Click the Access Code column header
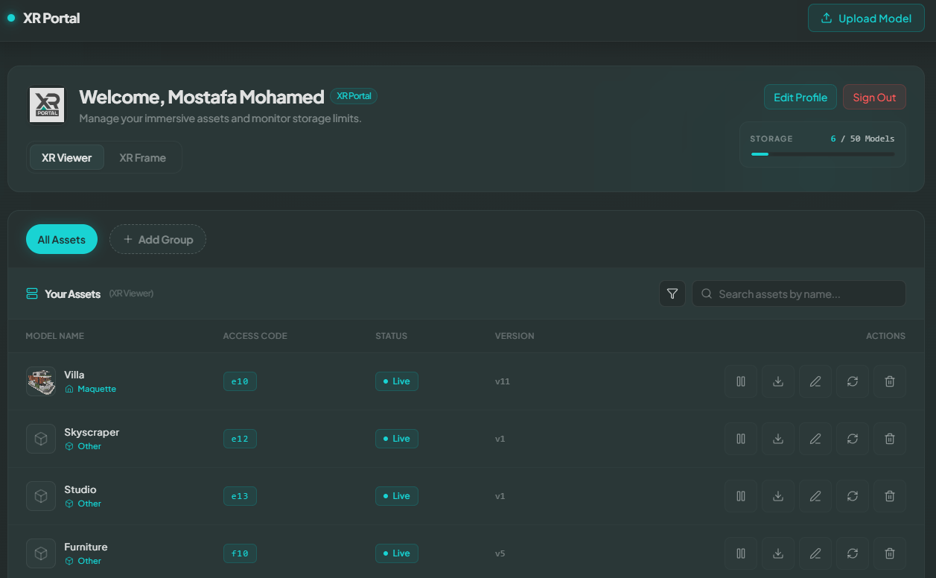The image size is (936, 578). tap(255, 336)
